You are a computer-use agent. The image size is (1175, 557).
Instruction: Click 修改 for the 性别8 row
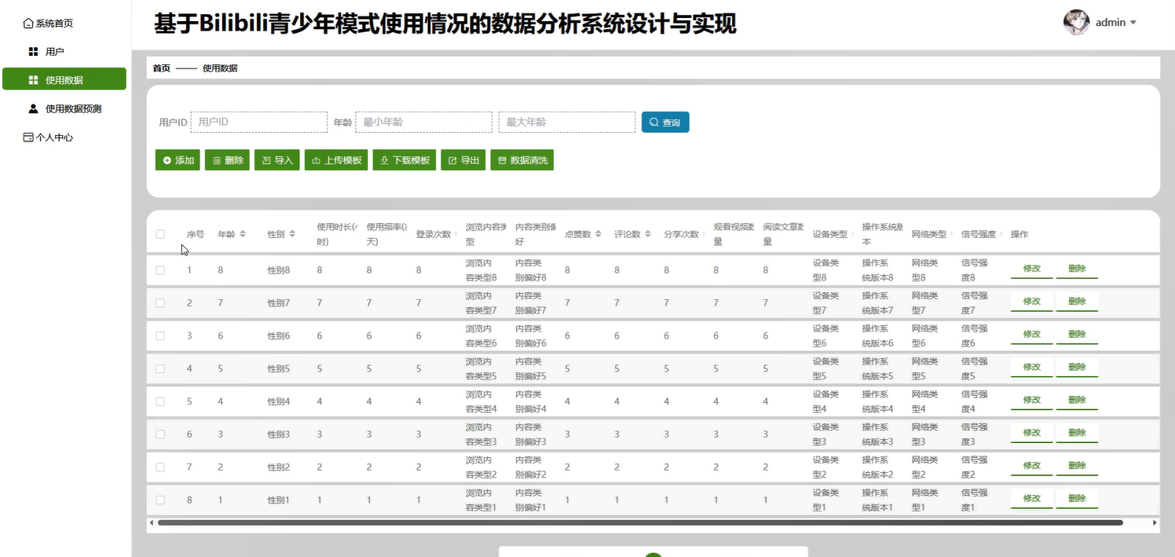[x=1032, y=269]
